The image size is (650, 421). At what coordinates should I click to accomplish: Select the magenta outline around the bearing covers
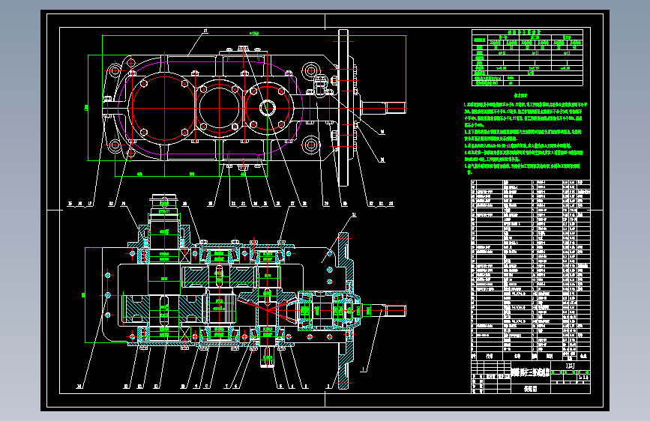point(211,108)
